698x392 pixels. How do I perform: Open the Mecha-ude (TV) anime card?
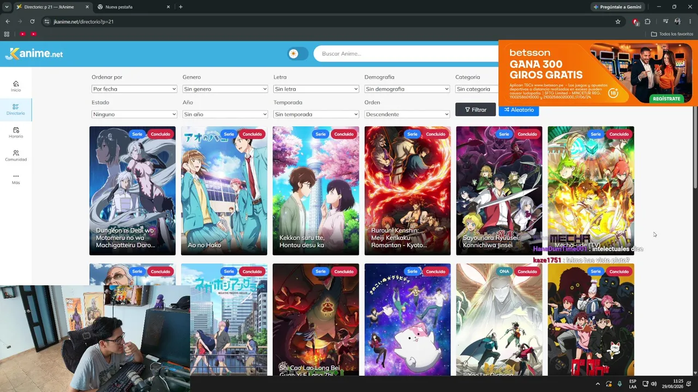(x=591, y=191)
